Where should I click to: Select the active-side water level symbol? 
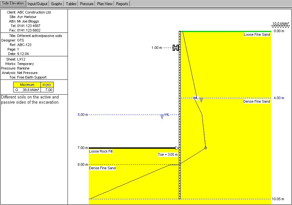201,100
